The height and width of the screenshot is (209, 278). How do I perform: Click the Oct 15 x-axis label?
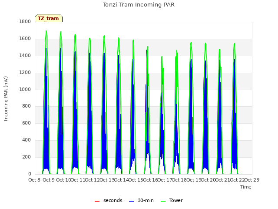click(136, 180)
